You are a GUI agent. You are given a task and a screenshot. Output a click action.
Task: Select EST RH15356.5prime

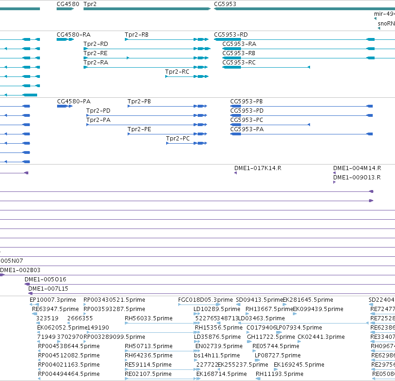point(219,328)
